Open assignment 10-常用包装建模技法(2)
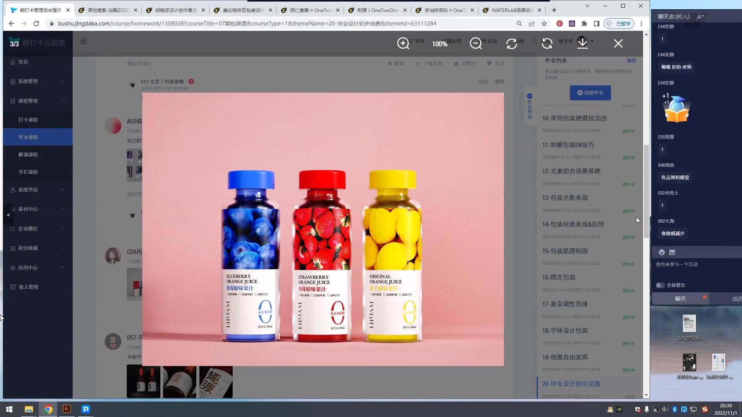The width and height of the screenshot is (742, 417). click(574, 118)
